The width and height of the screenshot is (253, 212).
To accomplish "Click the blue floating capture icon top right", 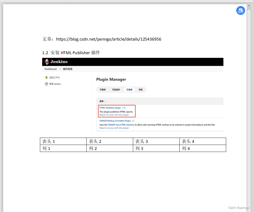I will [x=240, y=10].
